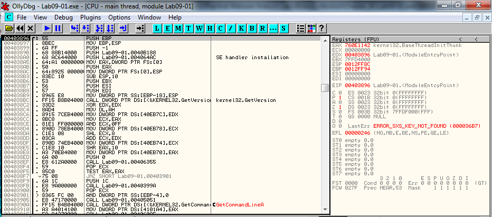Select ESP register value 0012FF8C

point(358,64)
